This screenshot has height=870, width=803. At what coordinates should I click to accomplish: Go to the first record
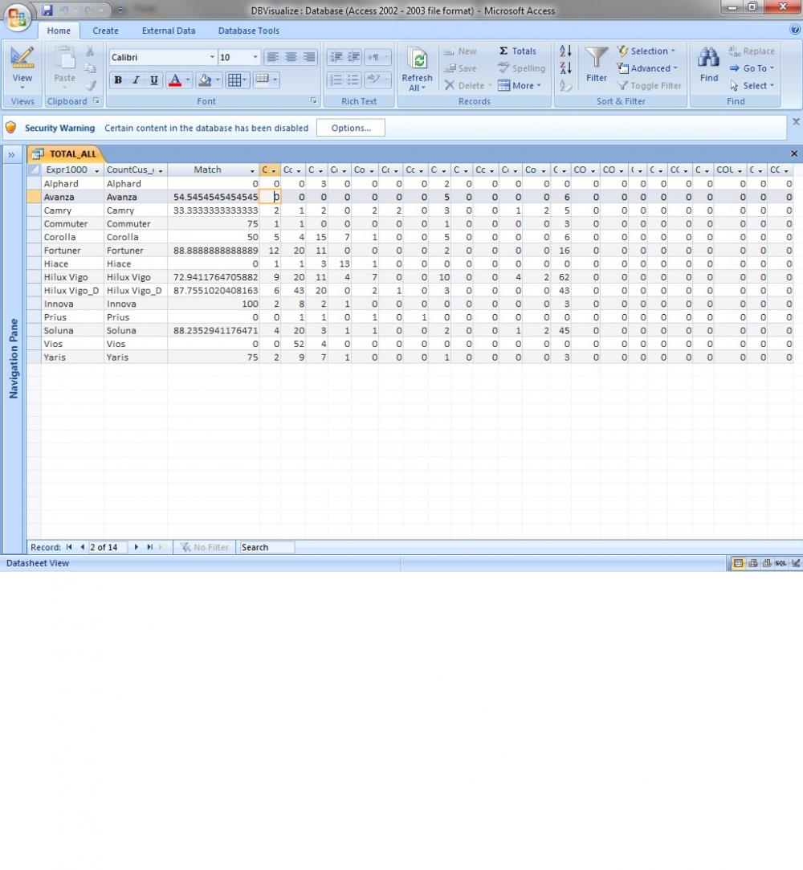69,547
